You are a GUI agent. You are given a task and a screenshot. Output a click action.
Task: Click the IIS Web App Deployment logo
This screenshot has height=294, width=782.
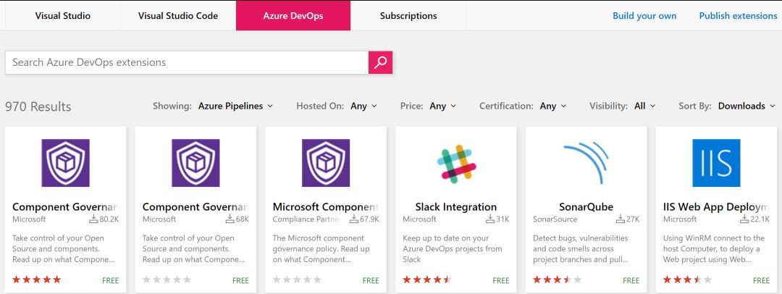click(716, 163)
